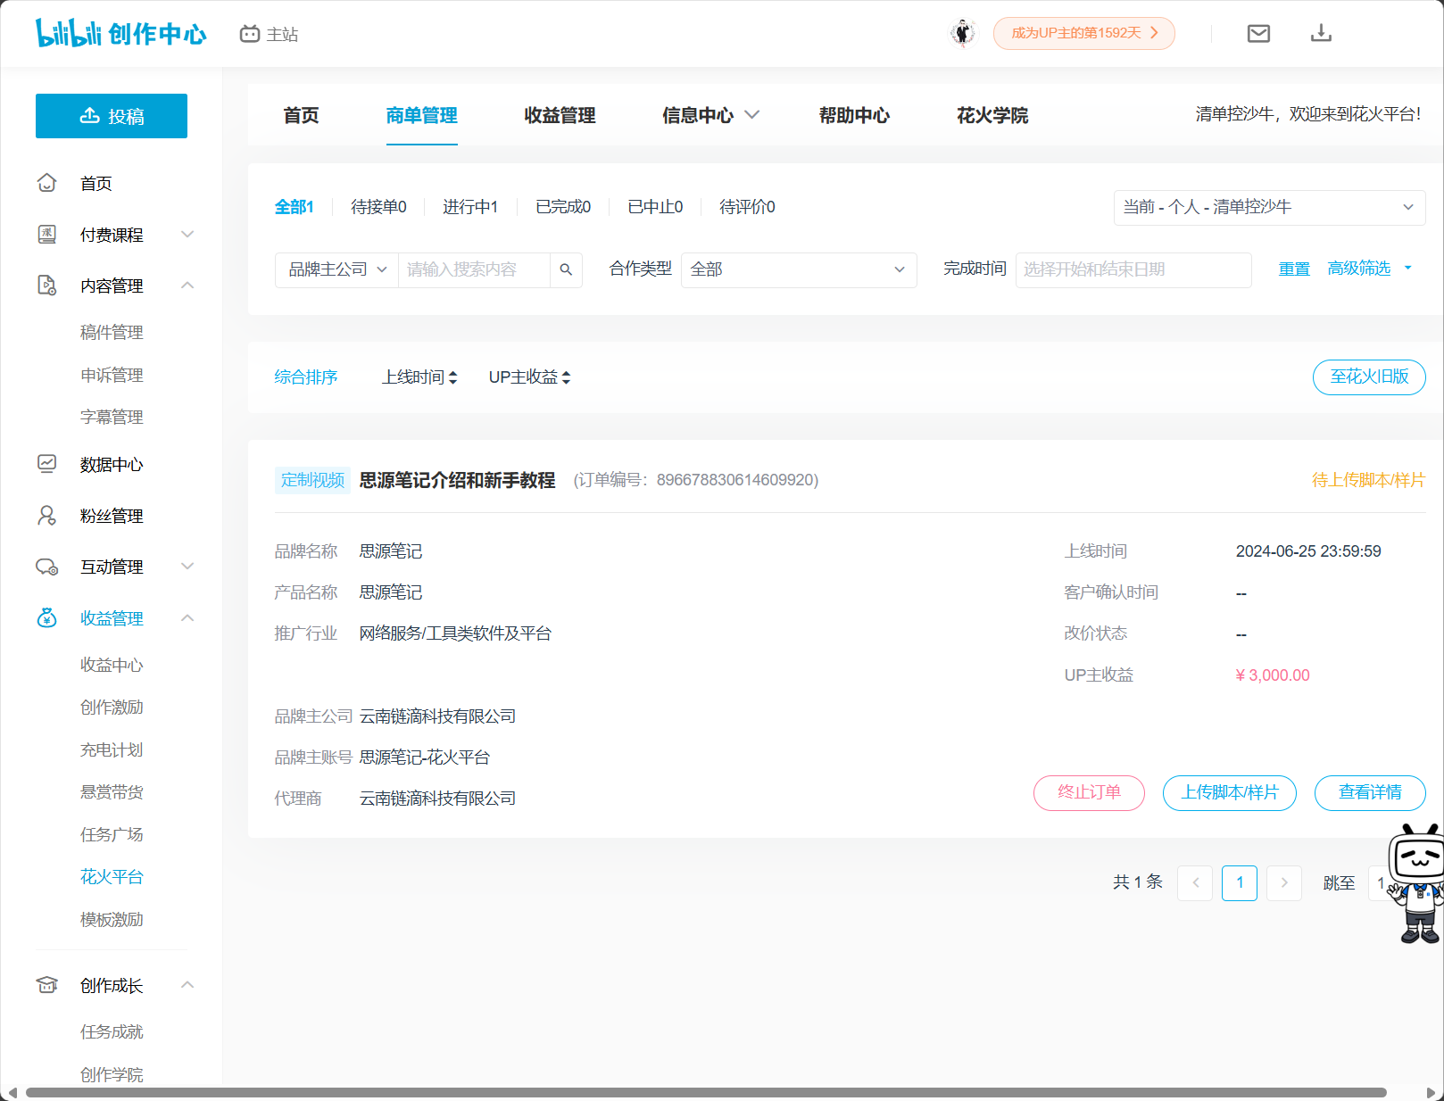Open 稿件管理 in sidebar

112,333
